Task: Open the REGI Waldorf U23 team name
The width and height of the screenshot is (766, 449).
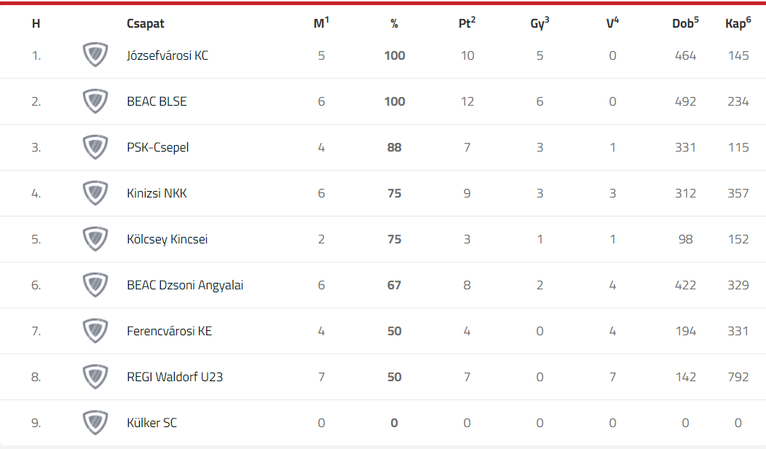Action: [x=175, y=377]
